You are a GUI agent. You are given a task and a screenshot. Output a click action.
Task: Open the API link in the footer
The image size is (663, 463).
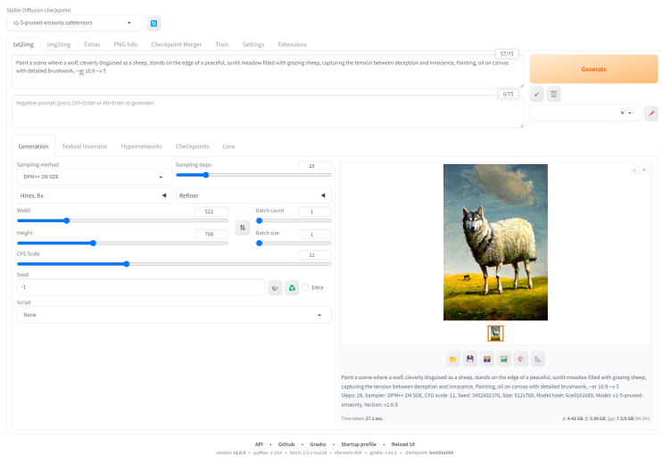click(259, 444)
